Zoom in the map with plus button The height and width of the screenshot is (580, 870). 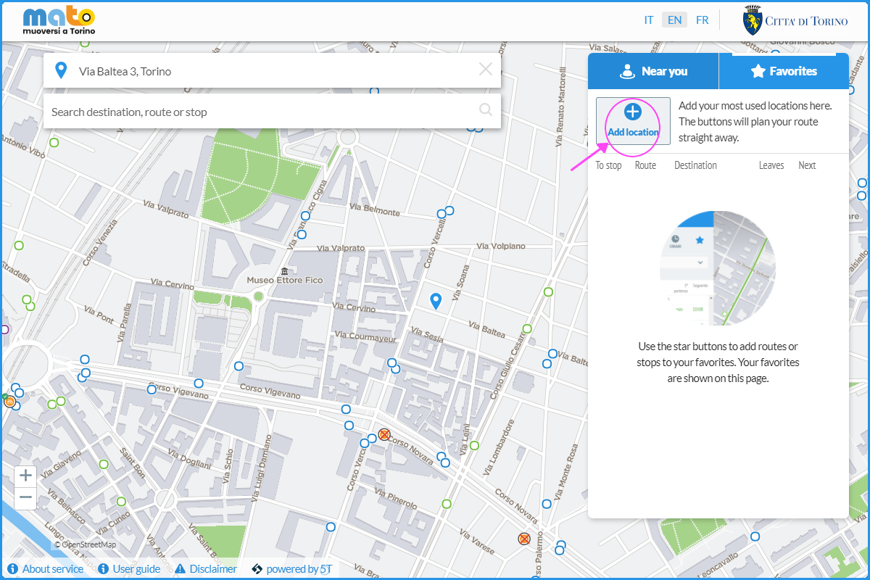[x=26, y=476]
